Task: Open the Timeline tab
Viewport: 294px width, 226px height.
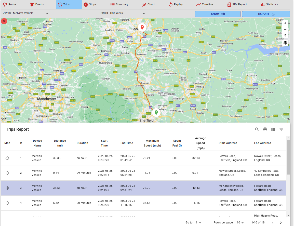Action: 205,5
